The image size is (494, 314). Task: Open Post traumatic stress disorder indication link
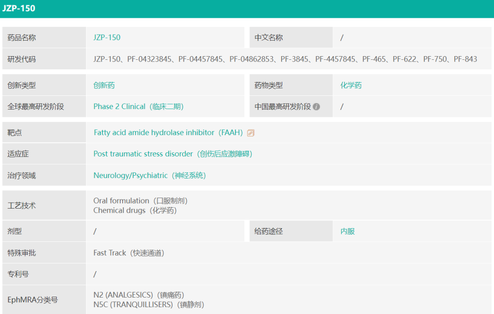172,154
